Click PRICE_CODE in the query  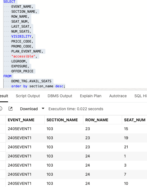click(21, 41)
